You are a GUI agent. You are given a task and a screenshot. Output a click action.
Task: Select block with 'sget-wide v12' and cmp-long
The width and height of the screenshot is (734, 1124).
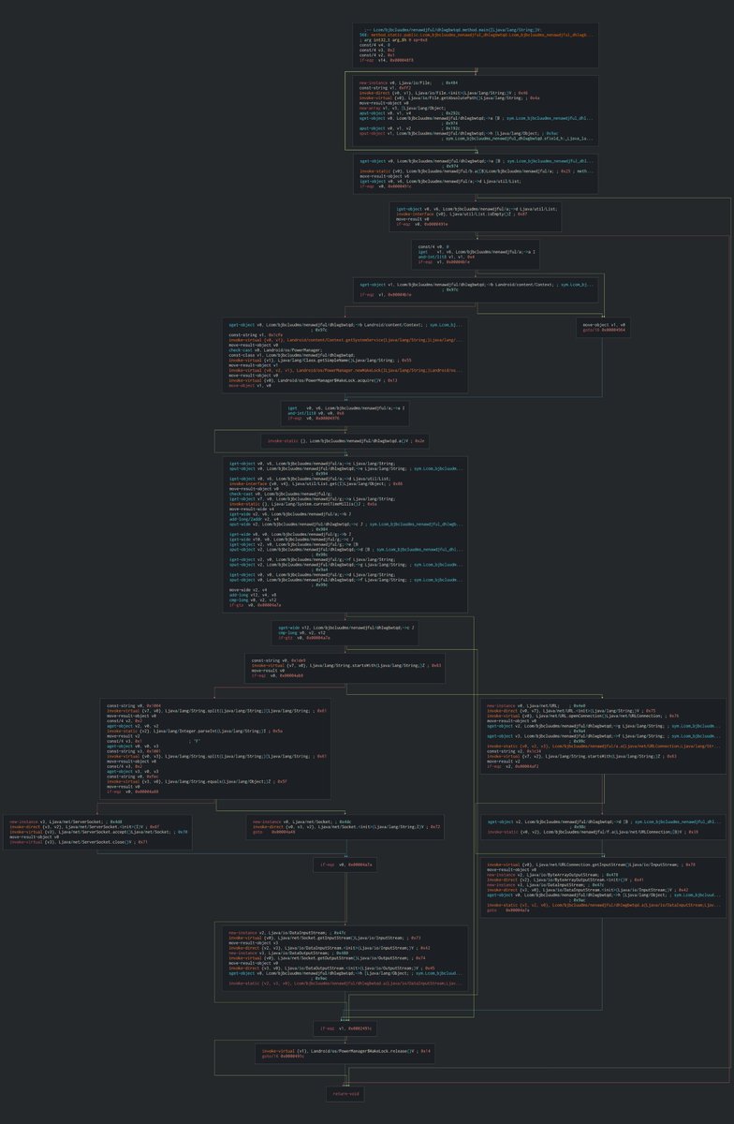(x=345, y=631)
